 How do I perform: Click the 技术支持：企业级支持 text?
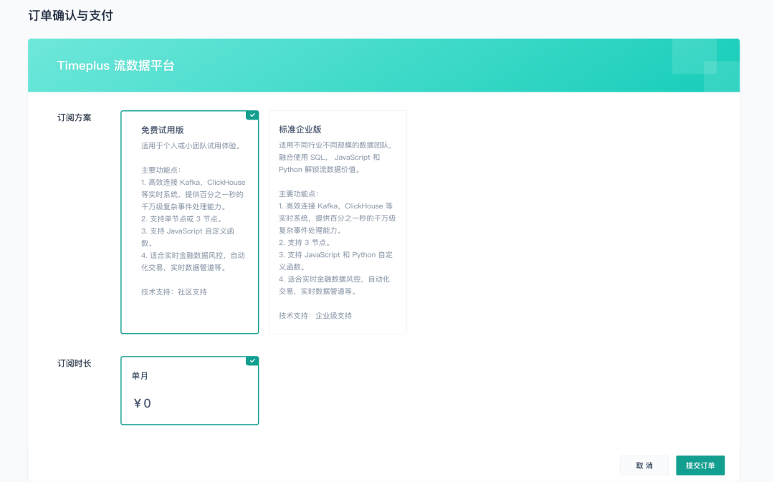(x=315, y=315)
